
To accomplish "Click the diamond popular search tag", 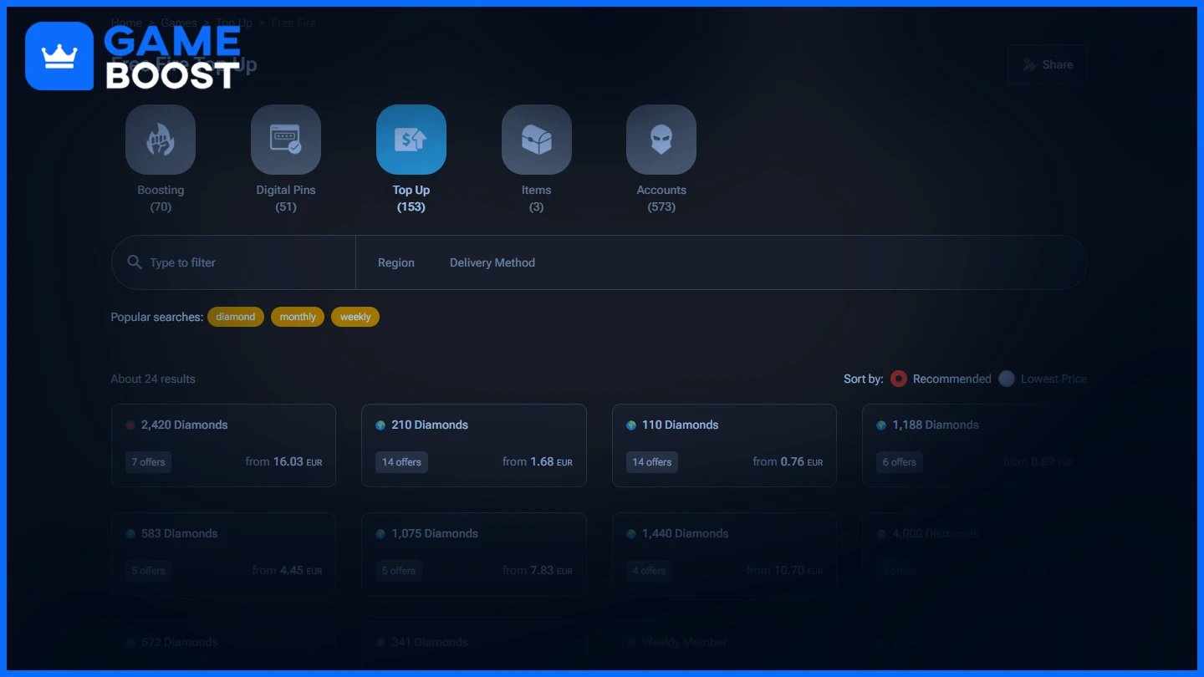I will click(236, 317).
